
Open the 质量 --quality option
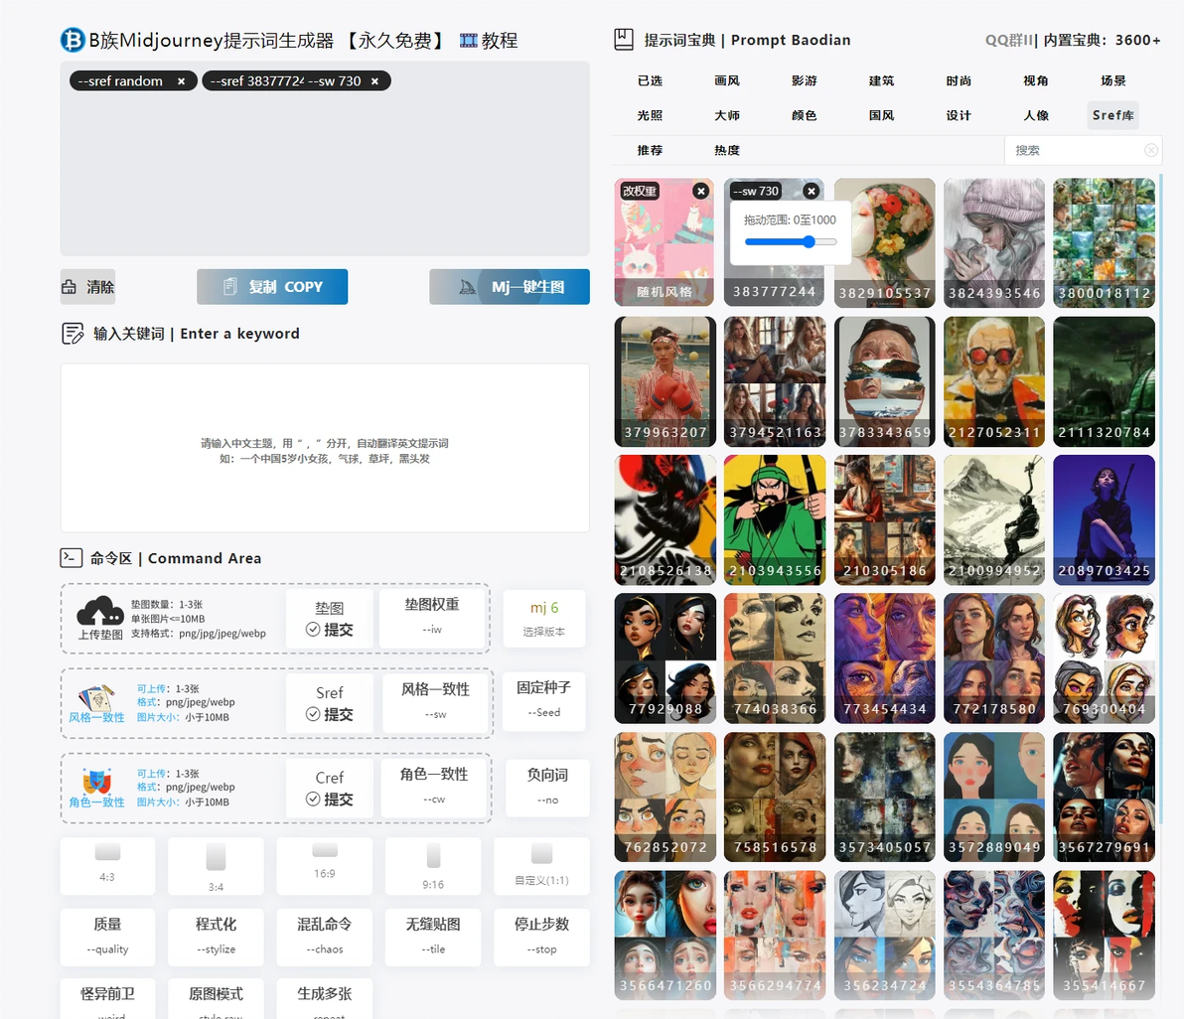107,937
